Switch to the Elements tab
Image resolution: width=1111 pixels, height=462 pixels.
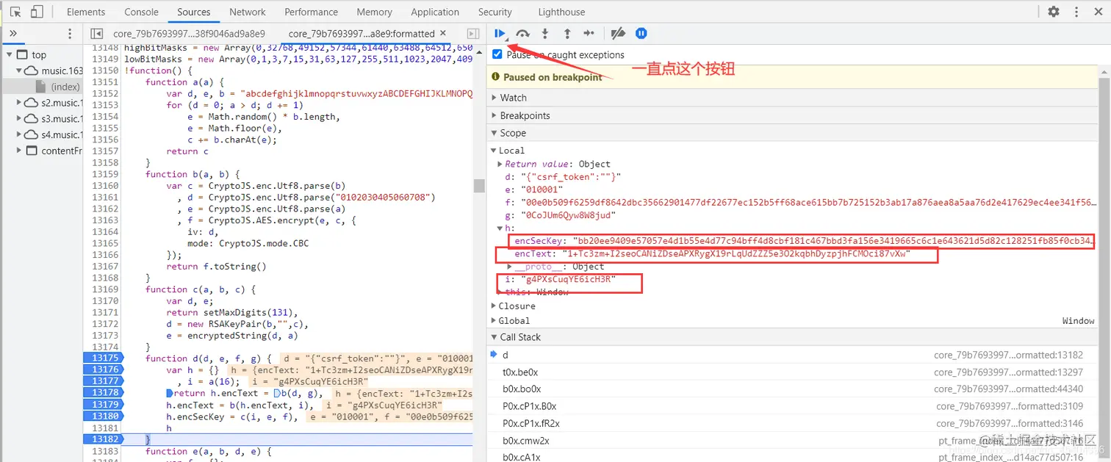coord(86,12)
